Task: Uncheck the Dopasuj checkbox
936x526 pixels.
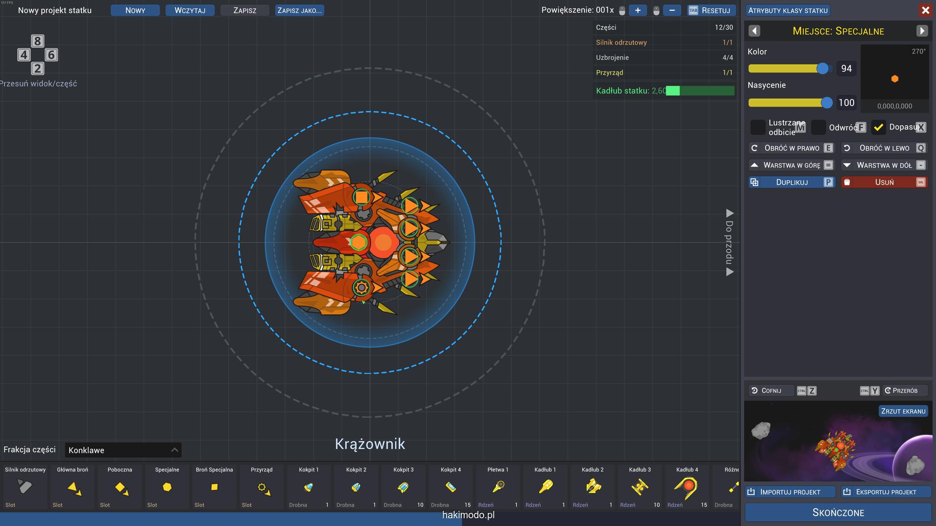Action: pyautogui.click(x=878, y=128)
